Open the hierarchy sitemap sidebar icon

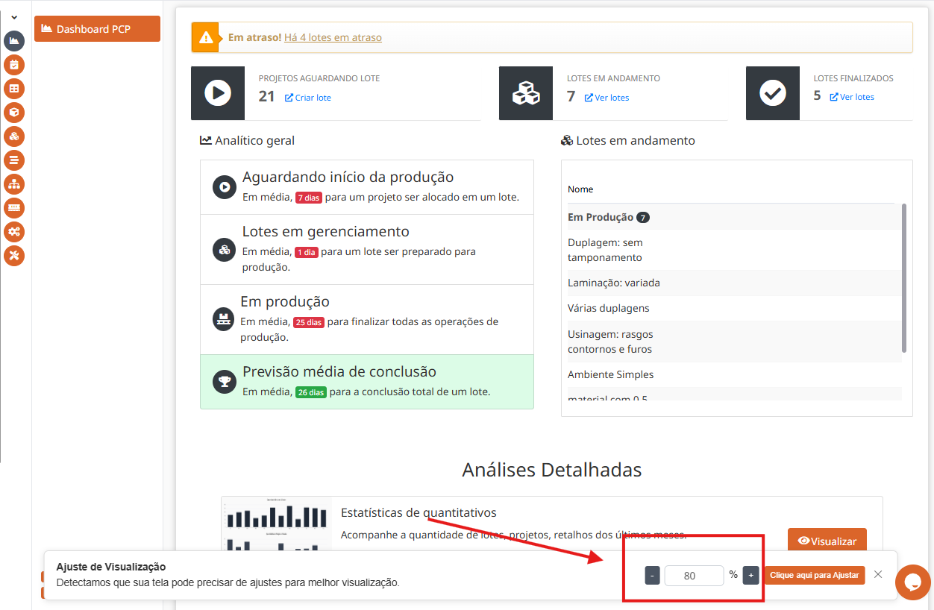(x=14, y=184)
